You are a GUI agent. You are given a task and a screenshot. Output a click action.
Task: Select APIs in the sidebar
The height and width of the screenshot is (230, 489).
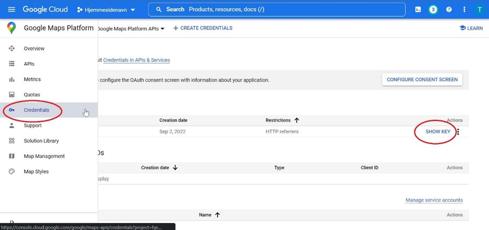[49, 64]
